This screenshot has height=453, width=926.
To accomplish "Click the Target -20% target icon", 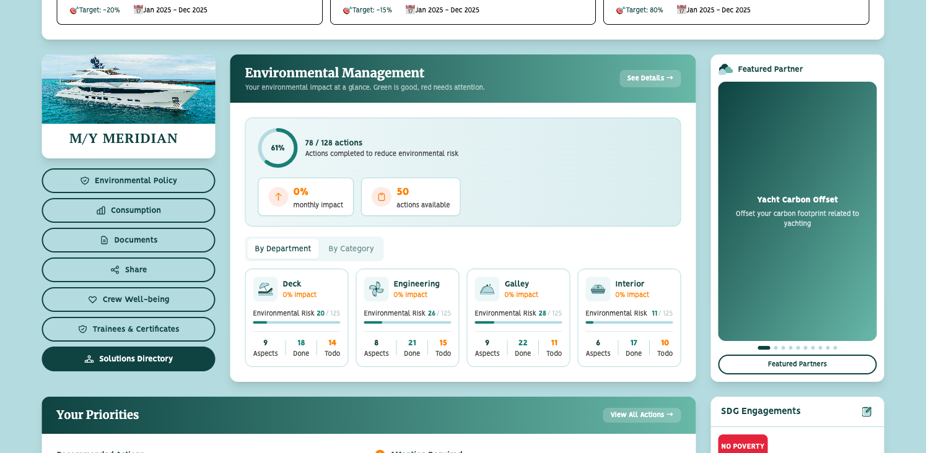I will (74, 10).
